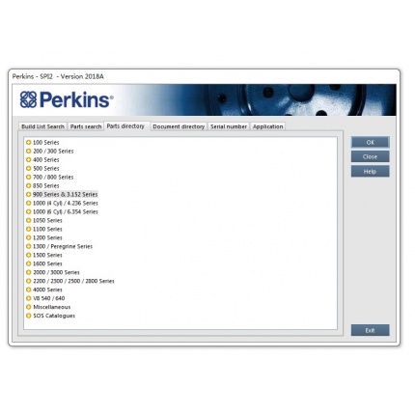Choose the 1600 Series row

pyautogui.click(x=47, y=263)
